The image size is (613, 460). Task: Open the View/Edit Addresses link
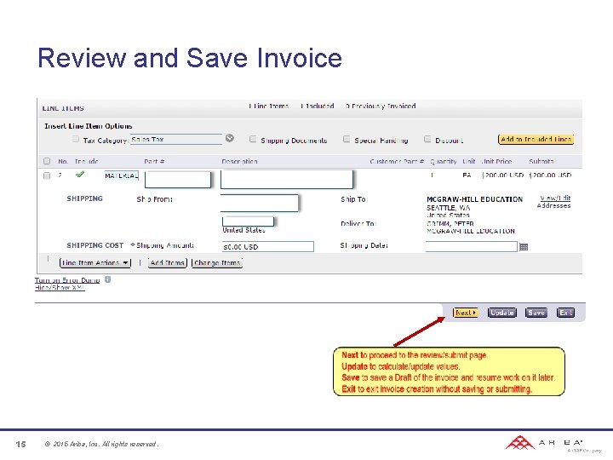[554, 201]
